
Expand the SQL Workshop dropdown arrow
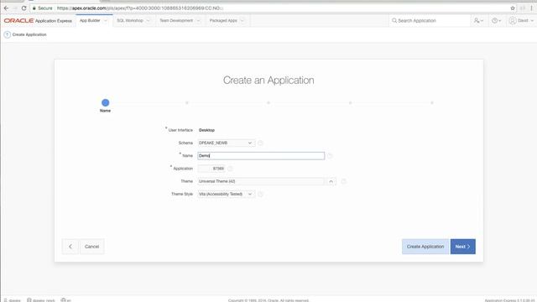[148, 20]
